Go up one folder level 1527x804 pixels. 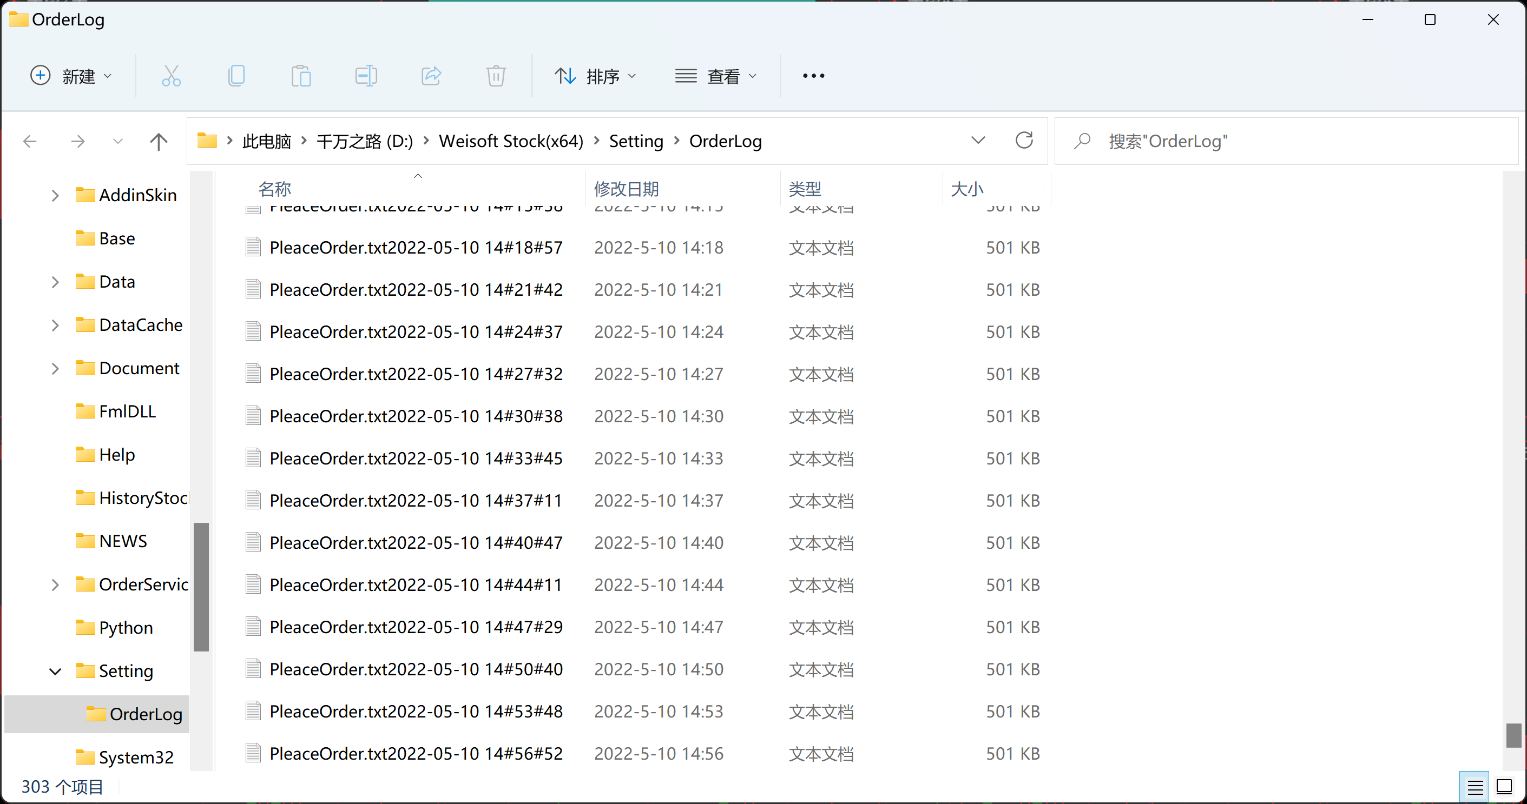pyautogui.click(x=158, y=141)
